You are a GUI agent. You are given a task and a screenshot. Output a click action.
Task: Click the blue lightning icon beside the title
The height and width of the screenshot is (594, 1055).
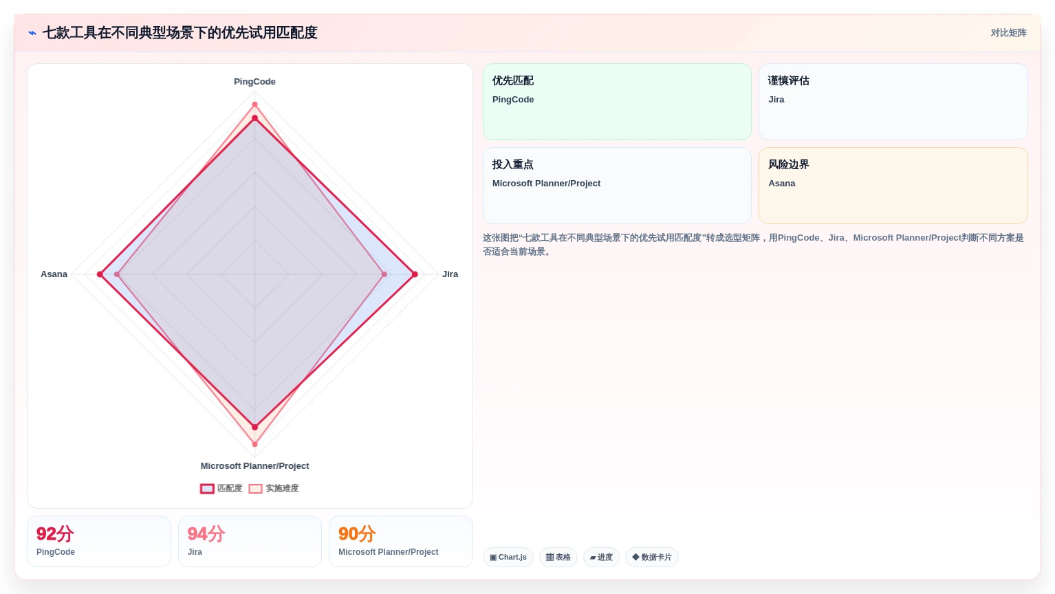tap(32, 33)
